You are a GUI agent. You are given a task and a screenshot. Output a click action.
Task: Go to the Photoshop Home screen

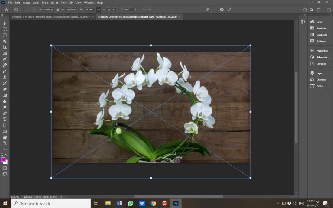coord(7,10)
